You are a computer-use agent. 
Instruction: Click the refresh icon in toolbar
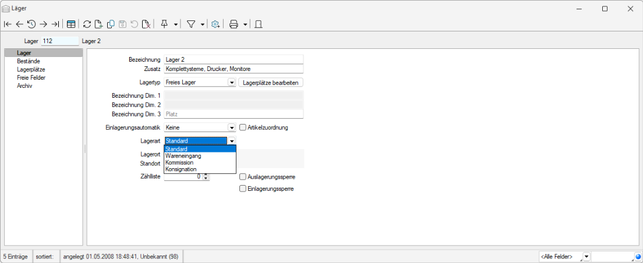[87, 24]
